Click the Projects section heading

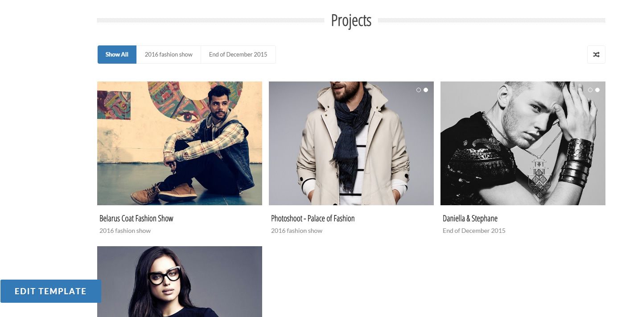tap(351, 20)
